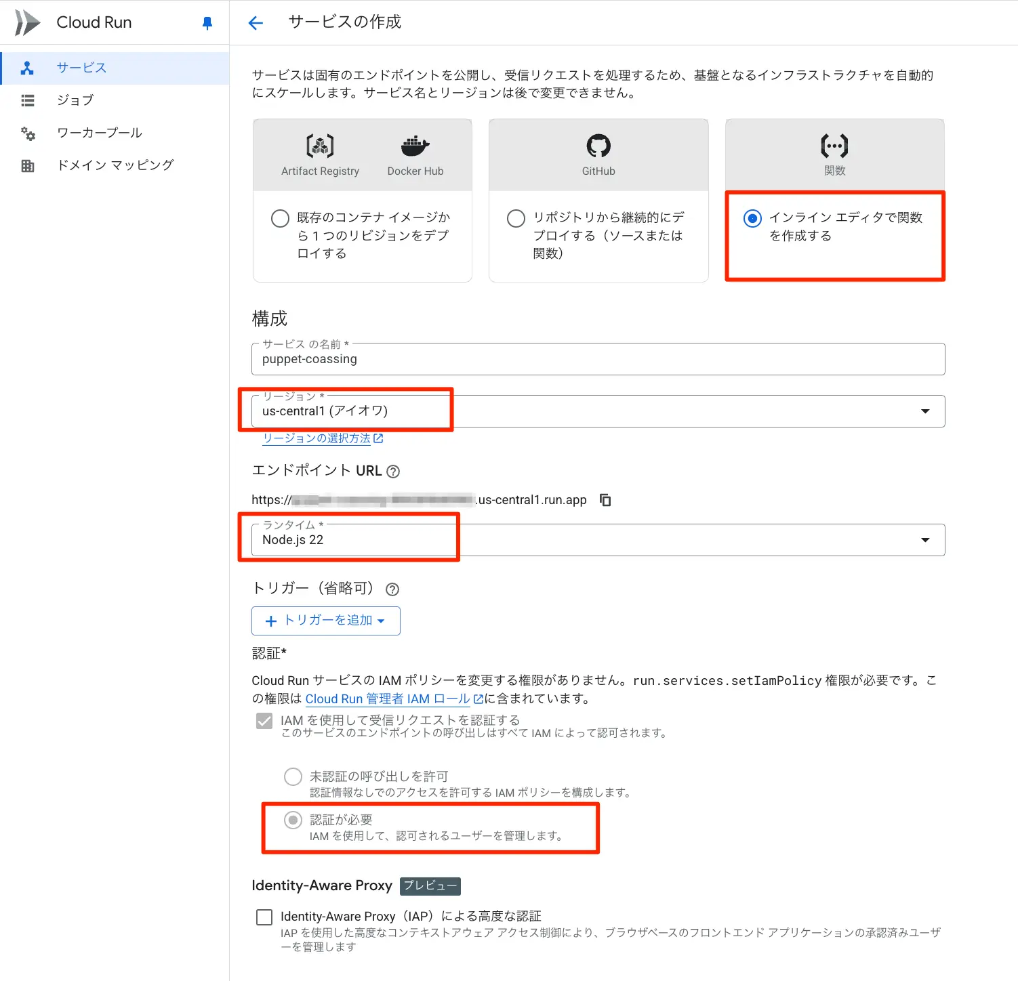Click the 関数 braces icon
Image resolution: width=1018 pixels, height=981 pixels.
(x=834, y=146)
